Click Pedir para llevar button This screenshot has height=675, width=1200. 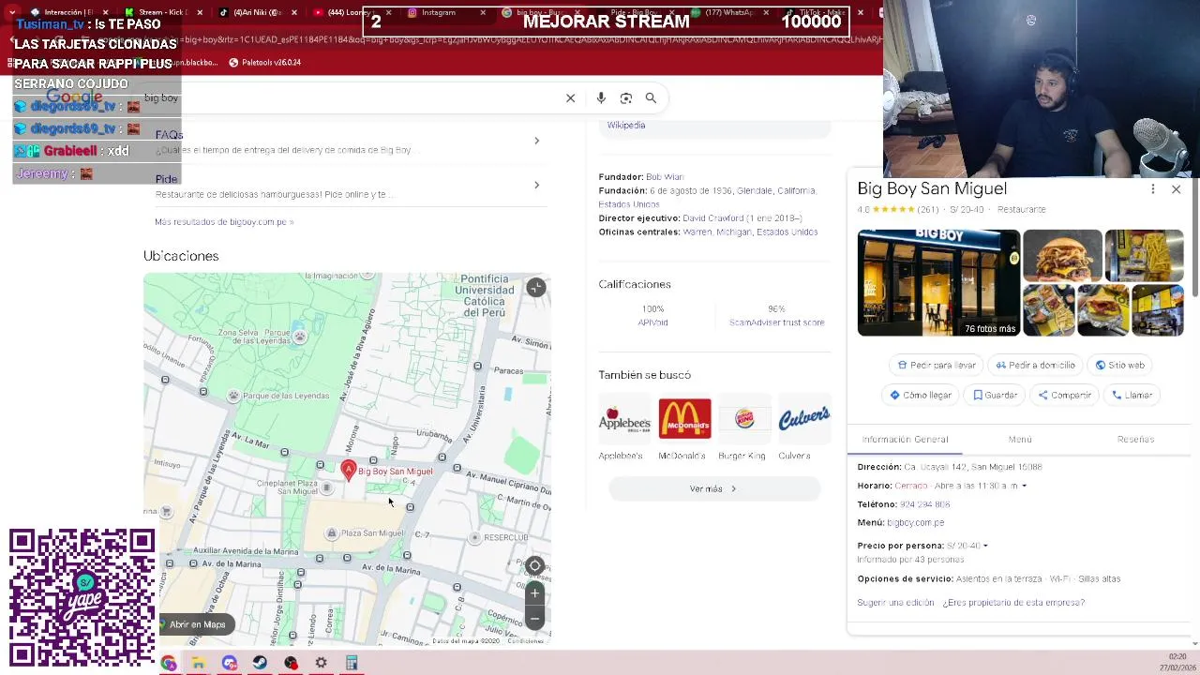click(x=936, y=365)
